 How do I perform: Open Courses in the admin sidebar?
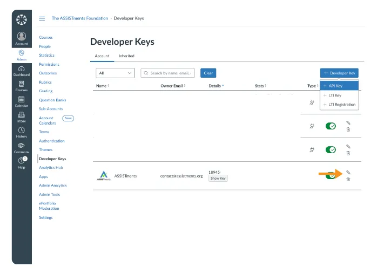pyautogui.click(x=46, y=37)
